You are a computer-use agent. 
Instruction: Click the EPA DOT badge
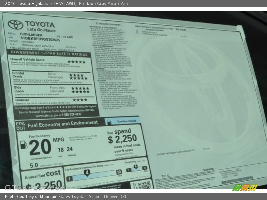(21, 126)
